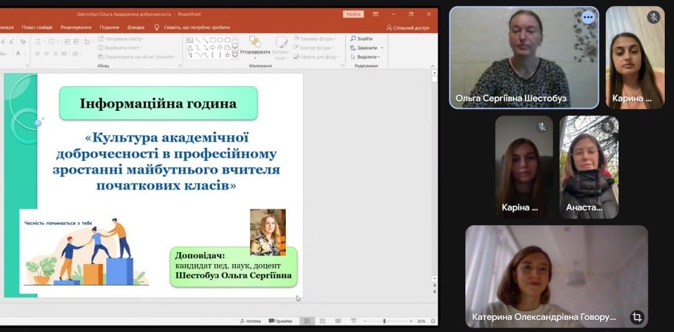Click the Увійти sign-in button

353,14
